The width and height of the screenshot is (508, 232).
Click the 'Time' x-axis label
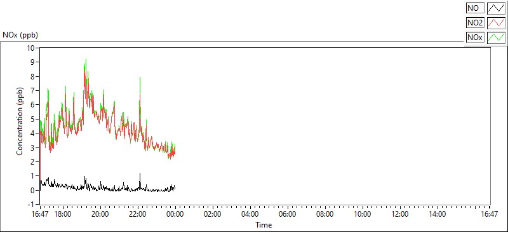tap(264, 224)
